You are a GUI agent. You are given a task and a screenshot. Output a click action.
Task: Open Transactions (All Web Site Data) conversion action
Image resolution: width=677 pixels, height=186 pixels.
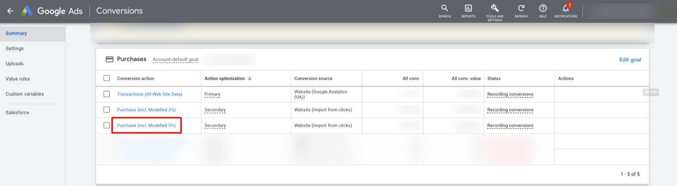pos(150,94)
